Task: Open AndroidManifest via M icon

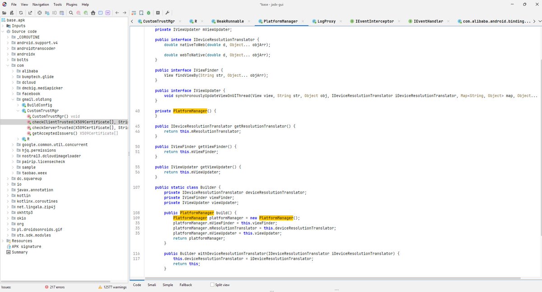Action: (107, 13)
